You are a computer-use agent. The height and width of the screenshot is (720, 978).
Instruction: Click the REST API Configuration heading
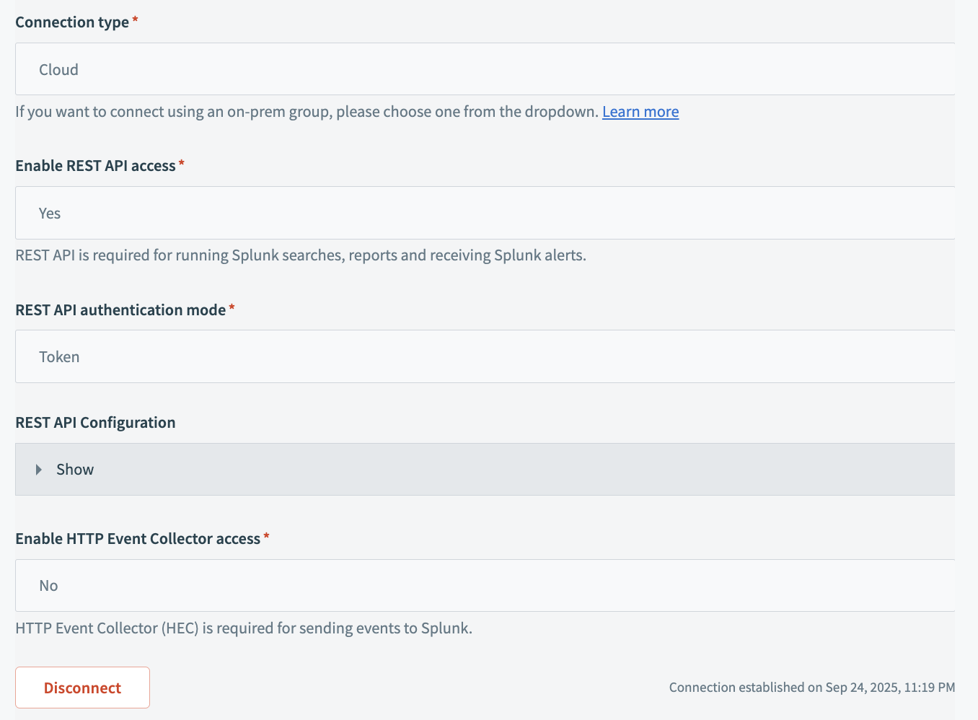(95, 423)
